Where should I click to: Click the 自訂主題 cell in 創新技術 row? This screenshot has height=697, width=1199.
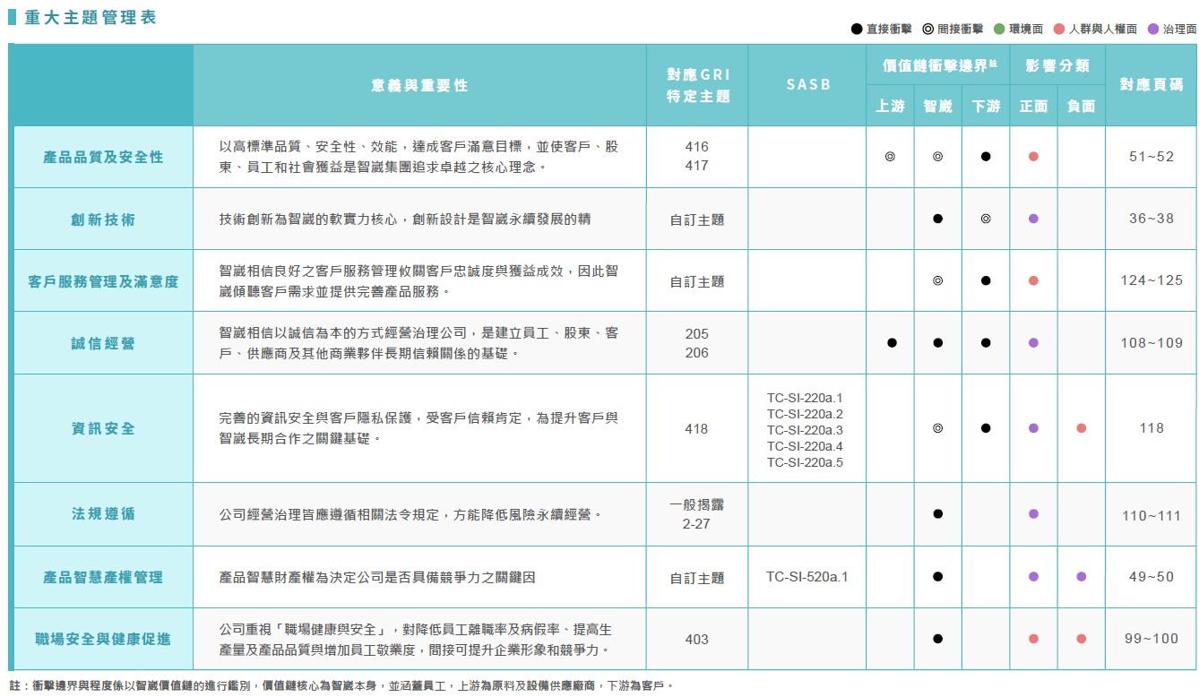coord(696,219)
